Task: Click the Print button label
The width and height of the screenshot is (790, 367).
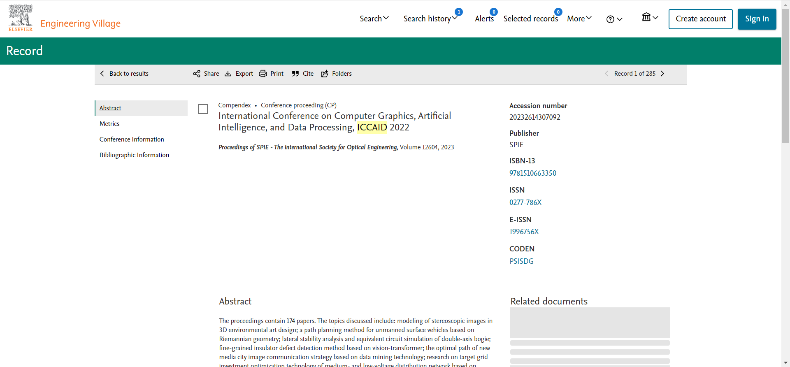Action: 277,74
